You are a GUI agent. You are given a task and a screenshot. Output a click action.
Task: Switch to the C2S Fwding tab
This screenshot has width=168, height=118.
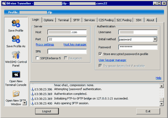(x=106, y=20)
